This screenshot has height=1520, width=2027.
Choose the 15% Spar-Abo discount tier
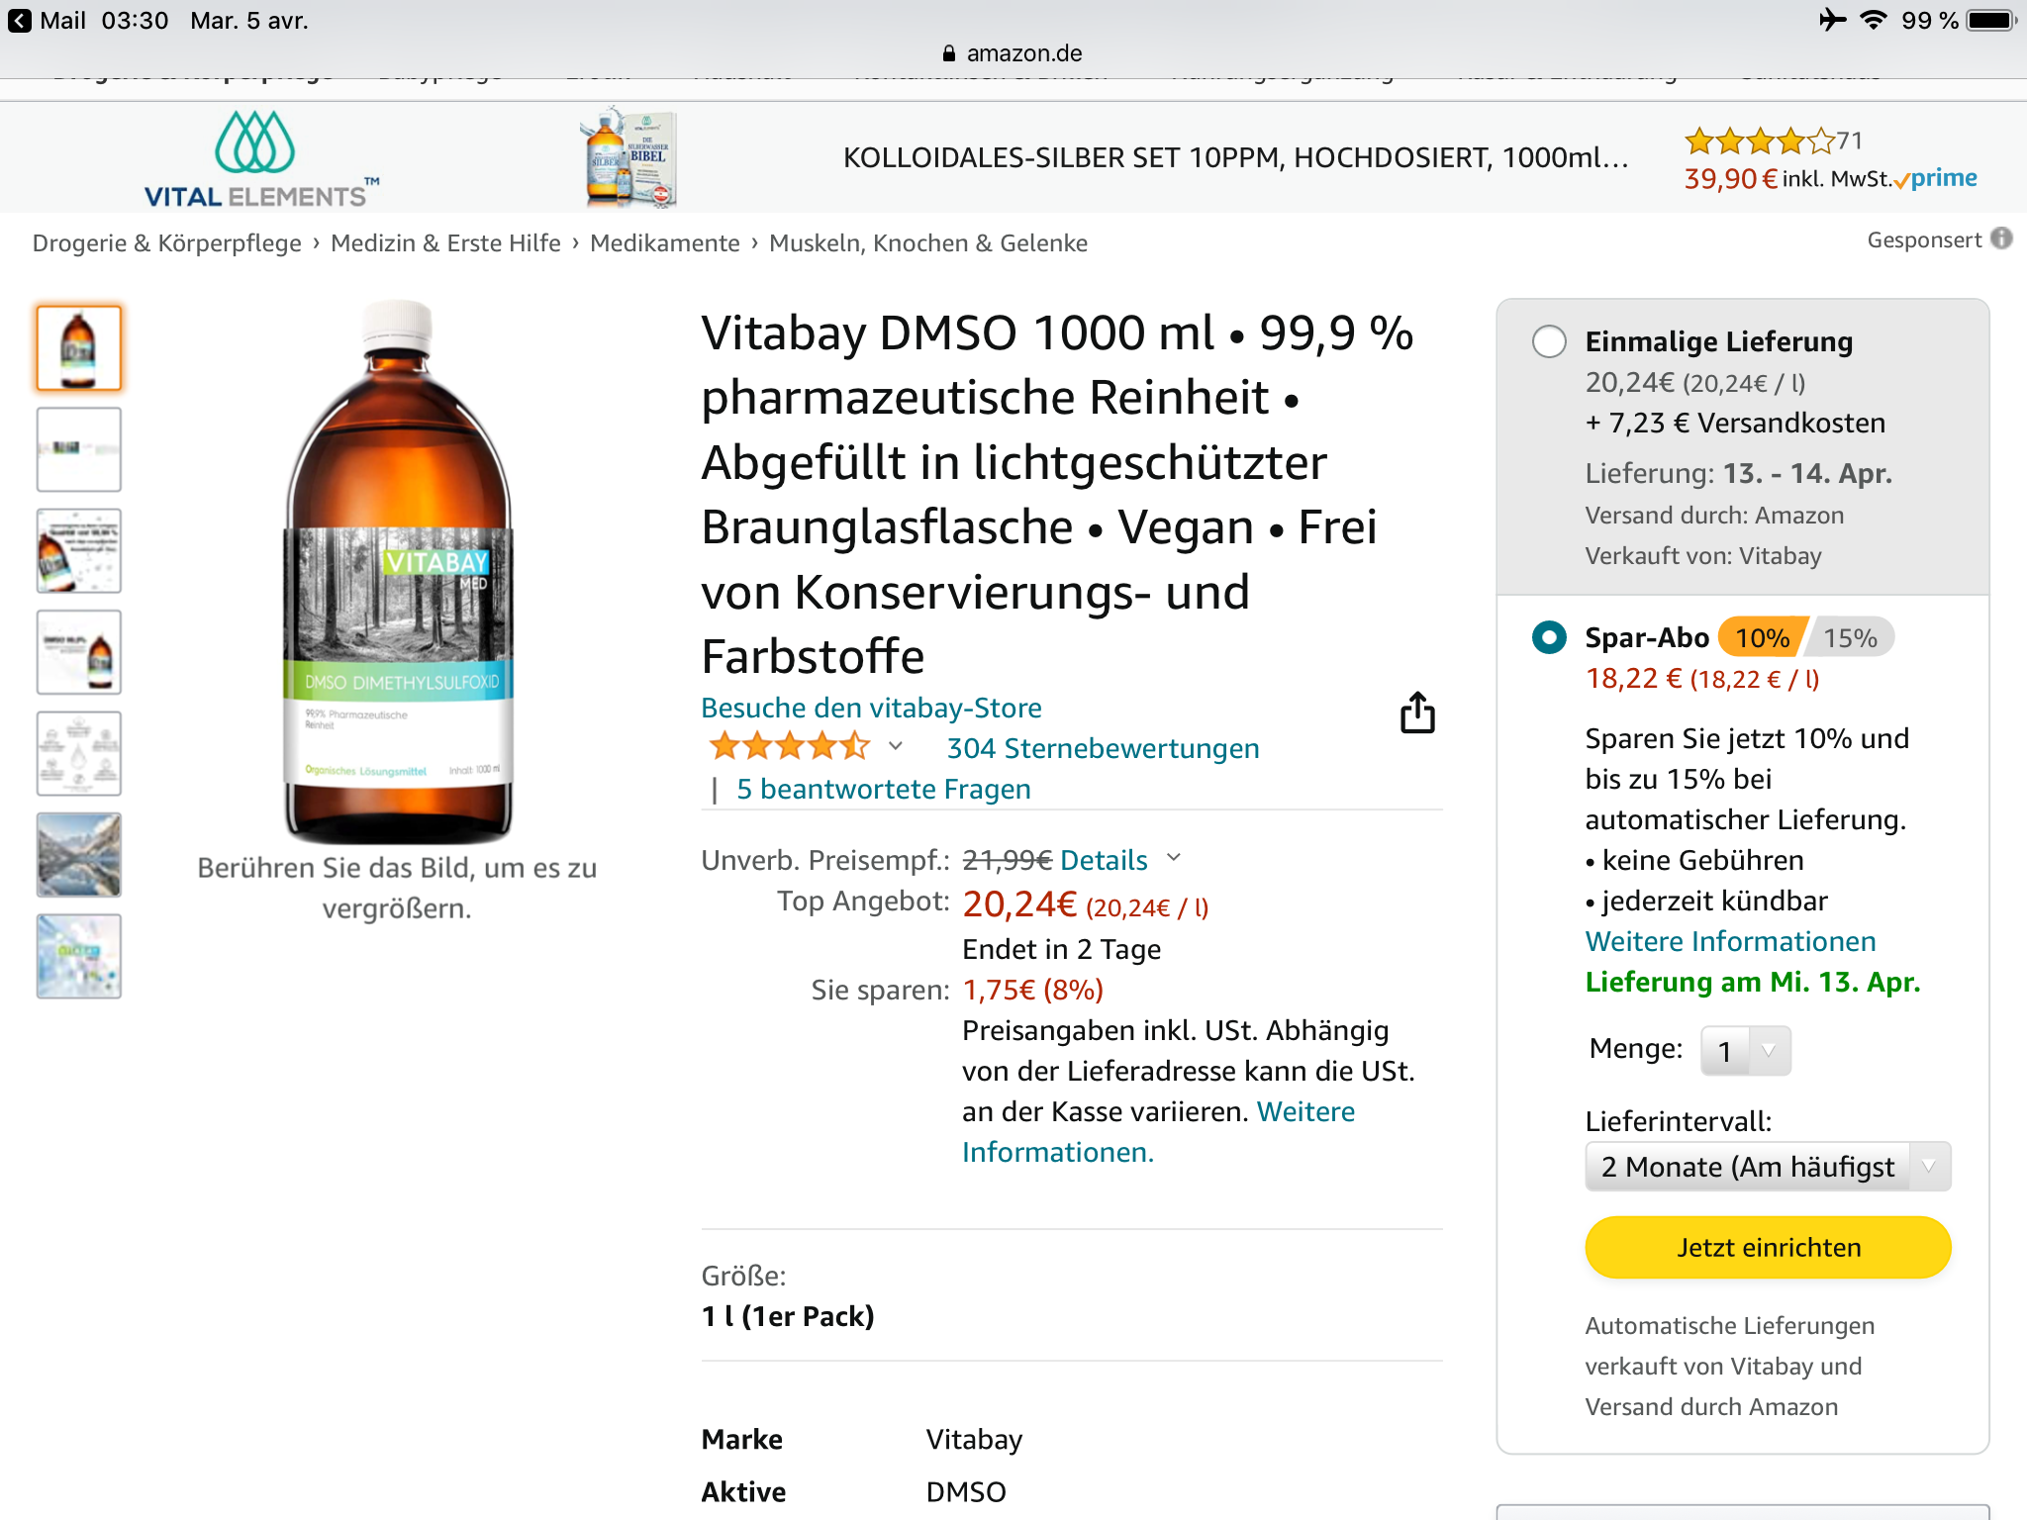(x=1850, y=638)
